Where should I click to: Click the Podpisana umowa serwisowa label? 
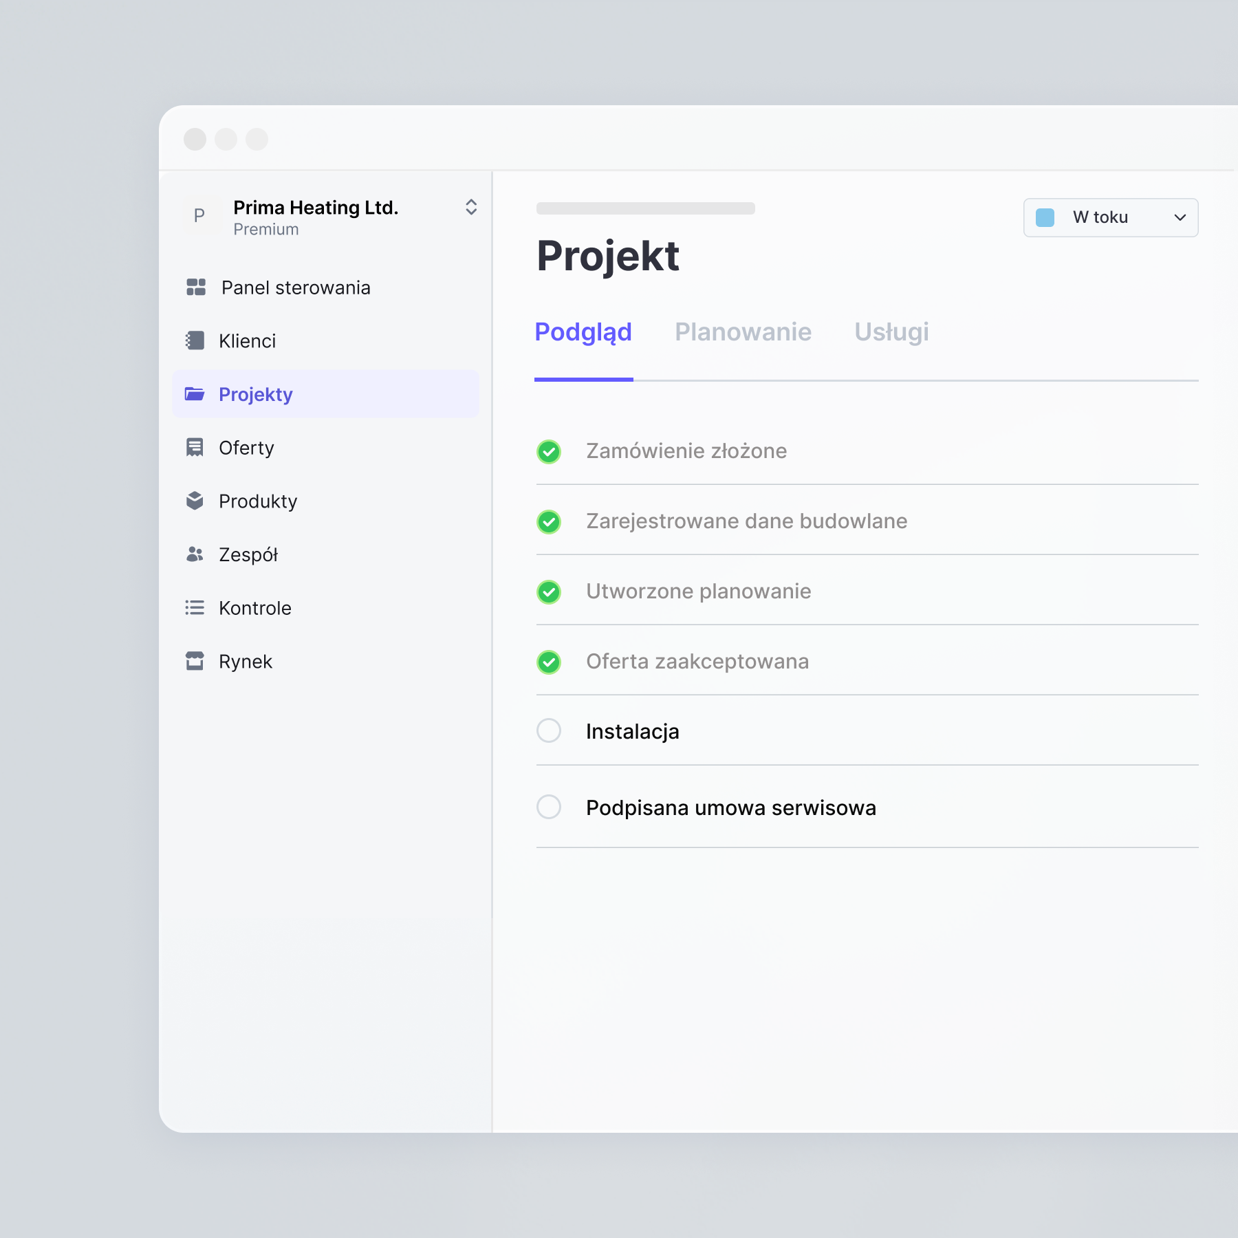(x=731, y=808)
